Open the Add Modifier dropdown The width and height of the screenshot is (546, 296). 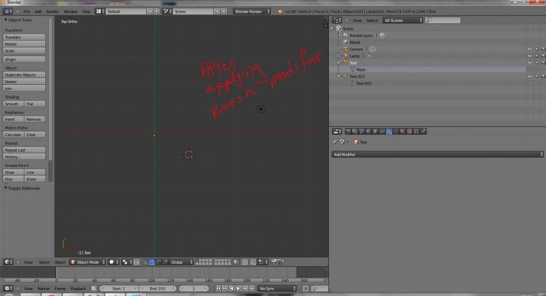coord(437,154)
